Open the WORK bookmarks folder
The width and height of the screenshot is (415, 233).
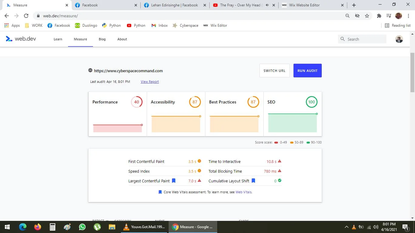tap(34, 25)
